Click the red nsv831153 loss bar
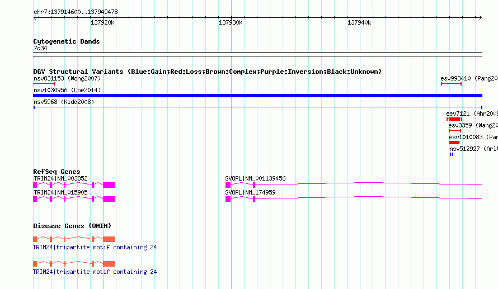 tap(44, 84)
